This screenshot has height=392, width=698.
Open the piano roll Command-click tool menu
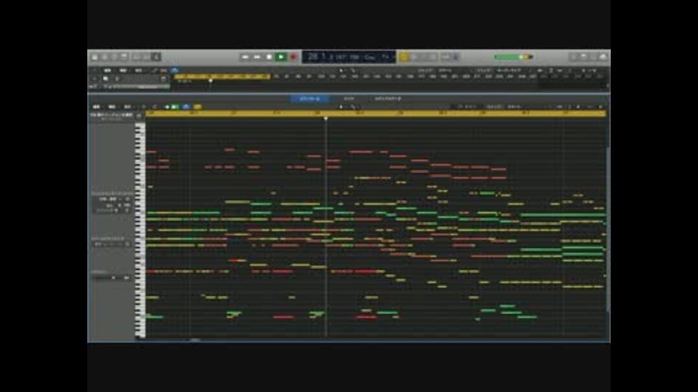tap(353, 107)
